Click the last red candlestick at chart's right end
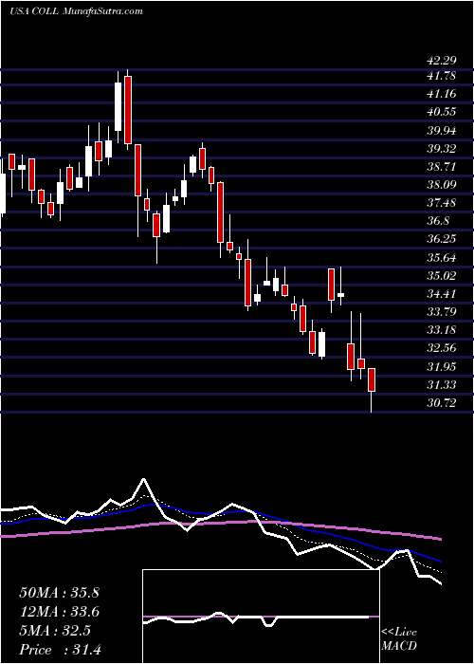The width and height of the screenshot is (474, 664). [372, 379]
